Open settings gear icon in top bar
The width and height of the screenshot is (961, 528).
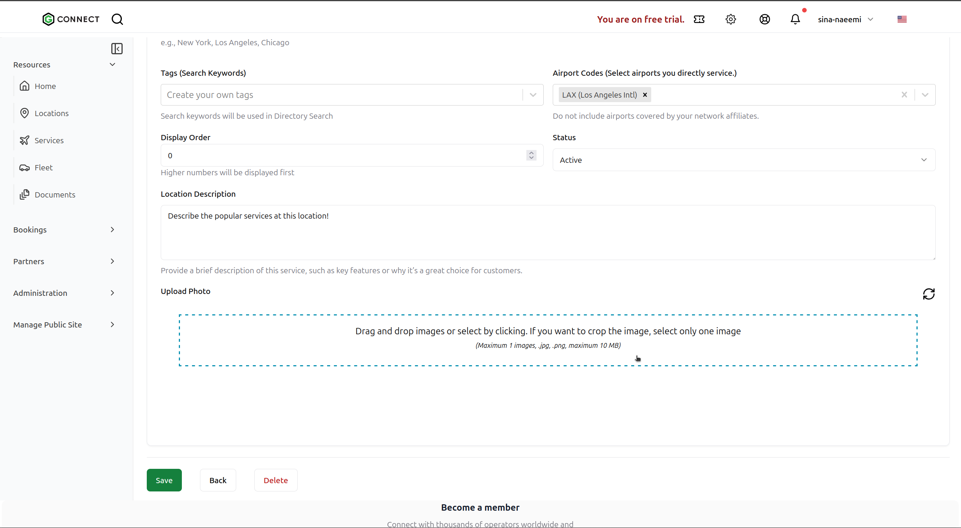pyautogui.click(x=730, y=19)
